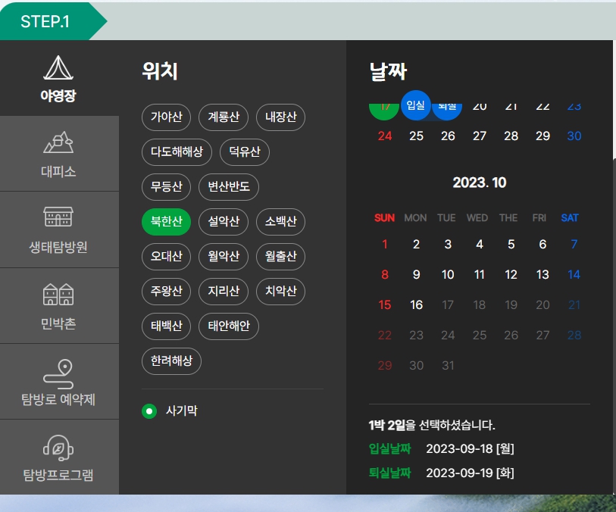Pick October 13 on the calendar

click(x=543, y=274)
